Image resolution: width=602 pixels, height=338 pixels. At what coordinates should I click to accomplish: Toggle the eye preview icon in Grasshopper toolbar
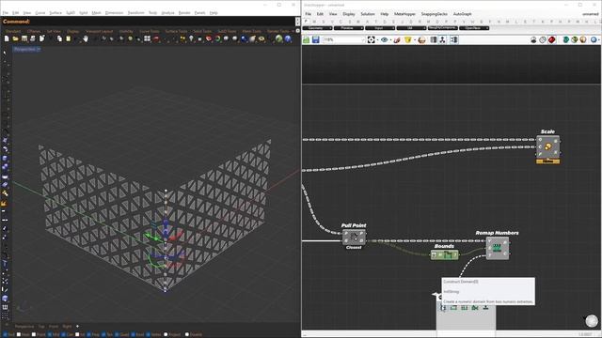[384, 39]
